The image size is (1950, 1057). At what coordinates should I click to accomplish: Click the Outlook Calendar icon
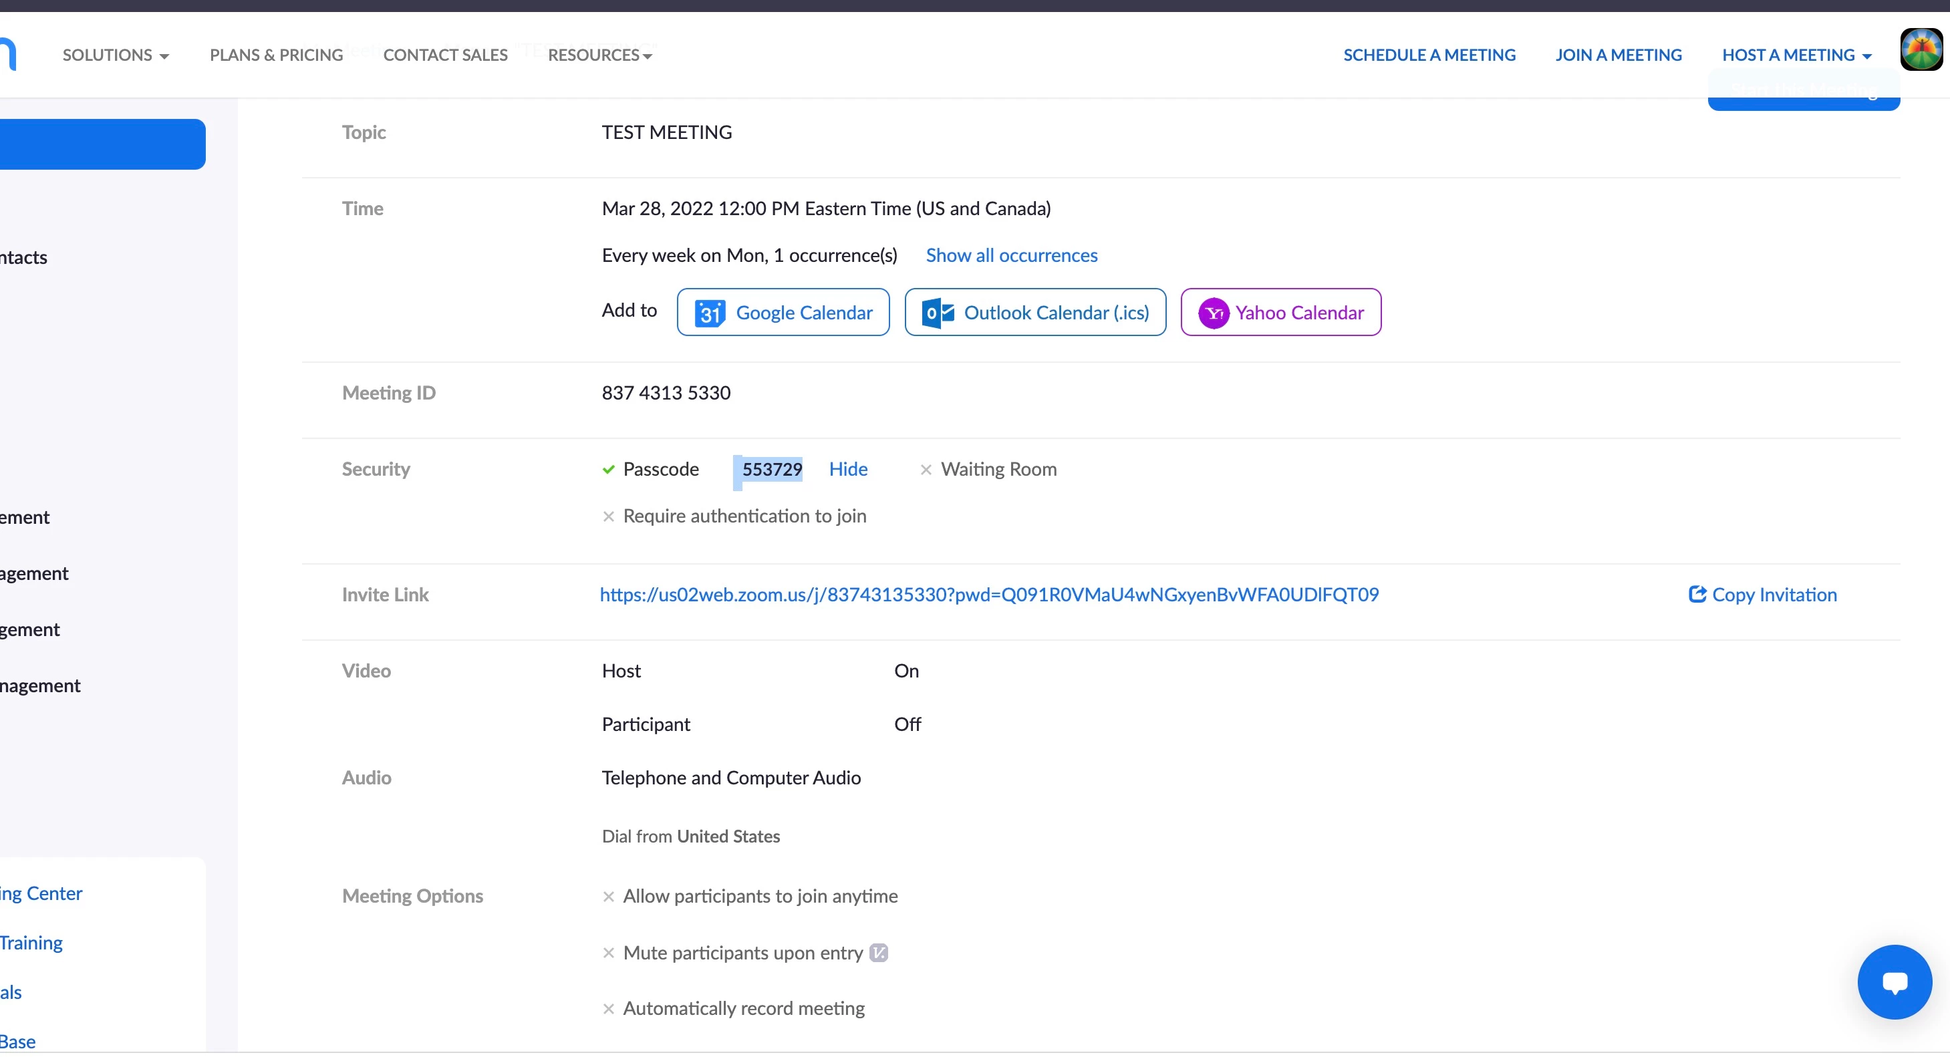pos(937,313)
